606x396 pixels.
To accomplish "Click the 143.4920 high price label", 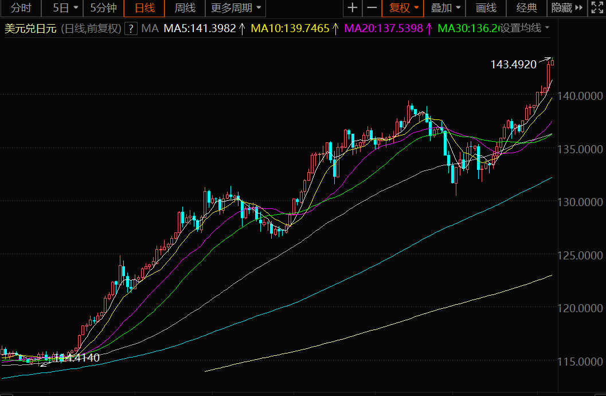I will [x=513, y=64].
